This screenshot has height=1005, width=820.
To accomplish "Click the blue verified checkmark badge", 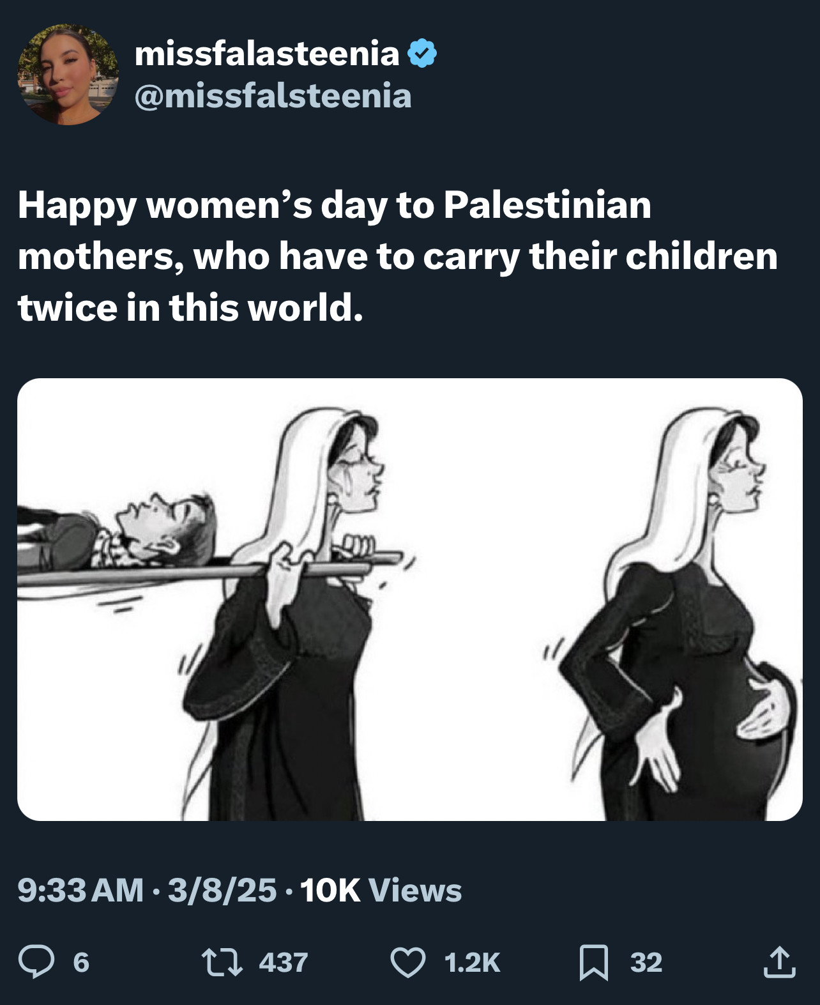I will (422, 53).
